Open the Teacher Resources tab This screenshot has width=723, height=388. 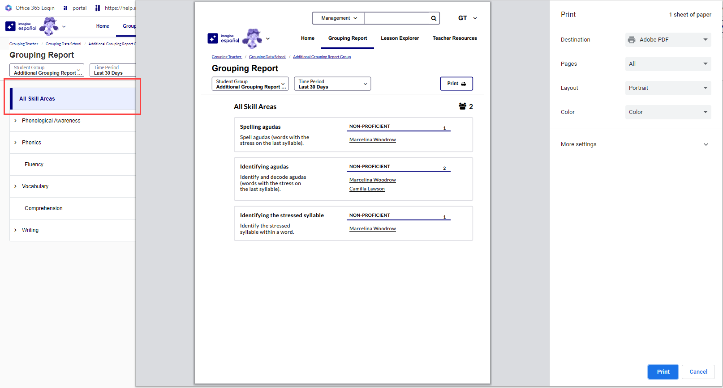(x=455, y=38)
